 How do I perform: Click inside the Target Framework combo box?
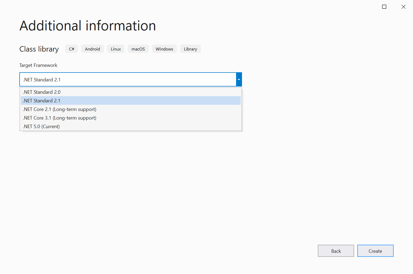(x=121, y=80)
